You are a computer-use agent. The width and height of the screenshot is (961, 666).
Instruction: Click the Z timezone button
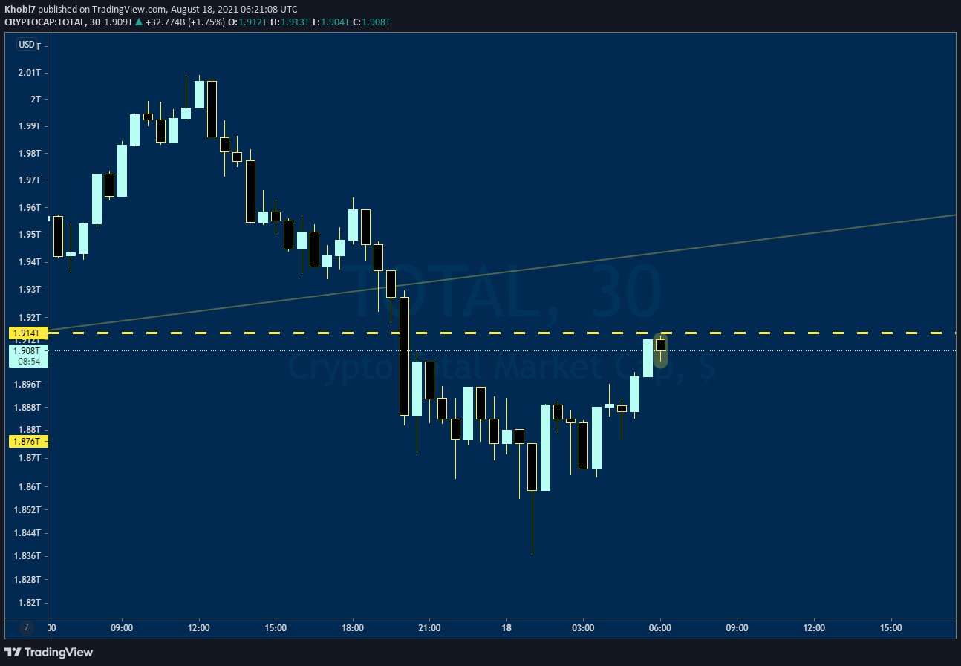(27, 627)
